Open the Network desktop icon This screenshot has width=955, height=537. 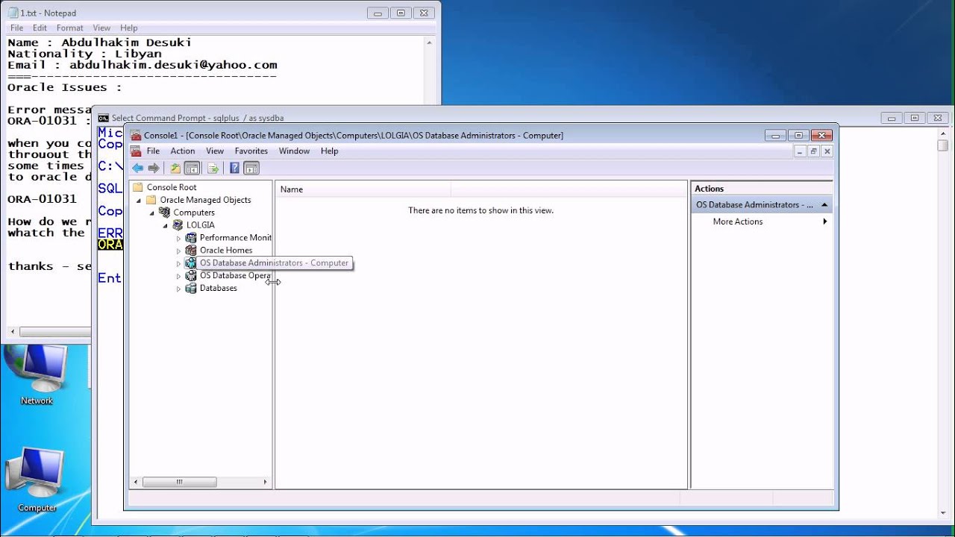(x=37, y=376)
